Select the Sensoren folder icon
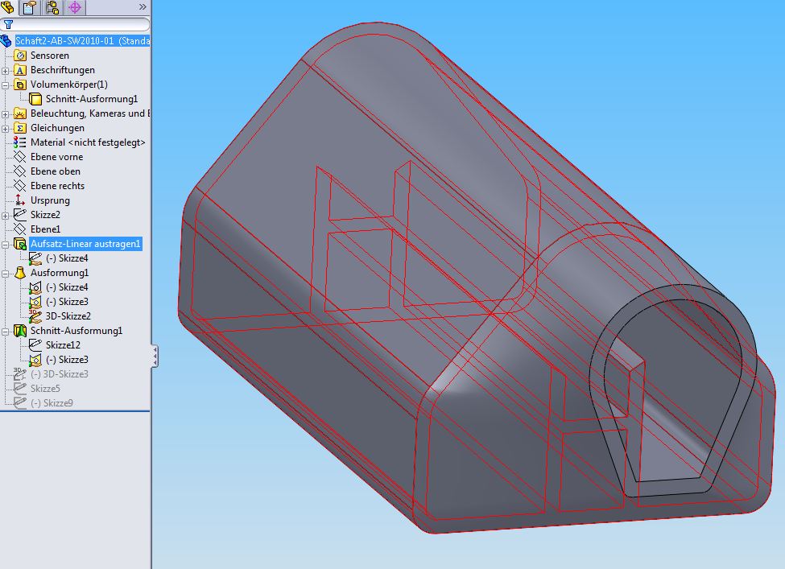Screen dimensions: 785x569 (21, 56)
